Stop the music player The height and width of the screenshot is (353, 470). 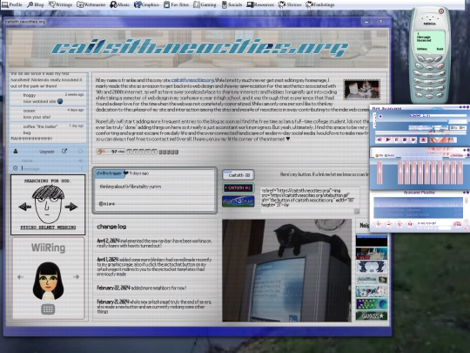(405, 139)
